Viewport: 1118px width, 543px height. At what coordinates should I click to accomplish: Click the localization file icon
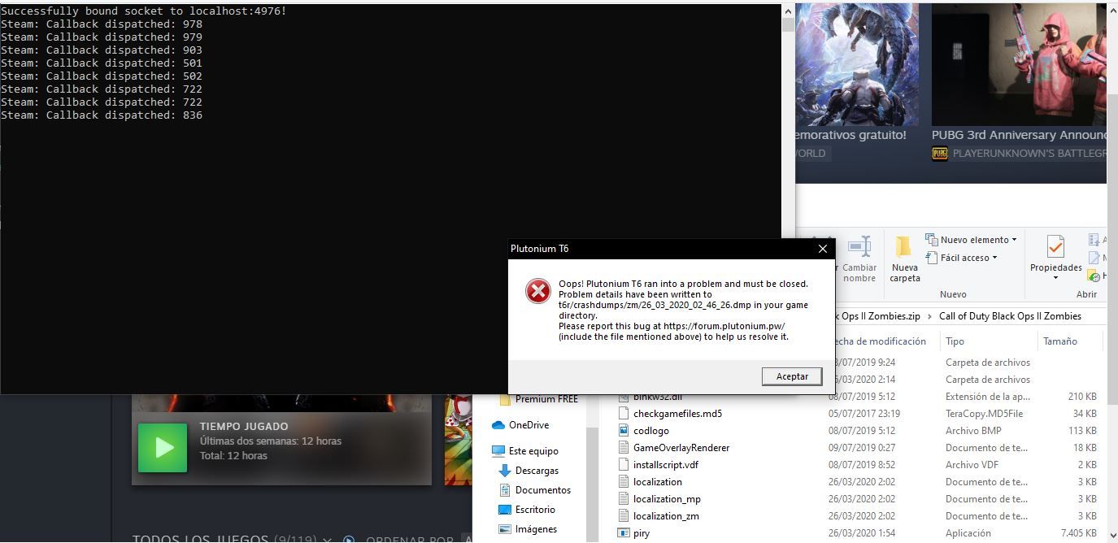[x=624, y=482]
